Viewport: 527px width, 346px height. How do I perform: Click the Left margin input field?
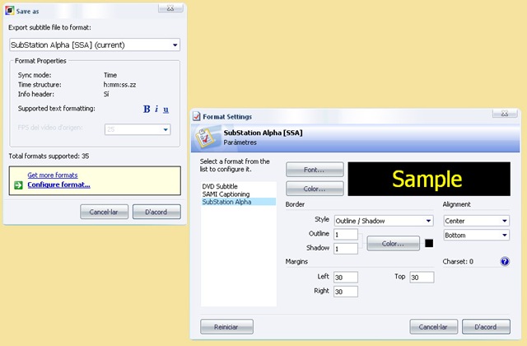pyautogui.click(x=346, y=278)
